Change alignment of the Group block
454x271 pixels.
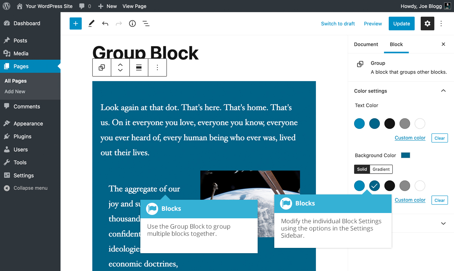pyautogui.click(x=138, y=67)
